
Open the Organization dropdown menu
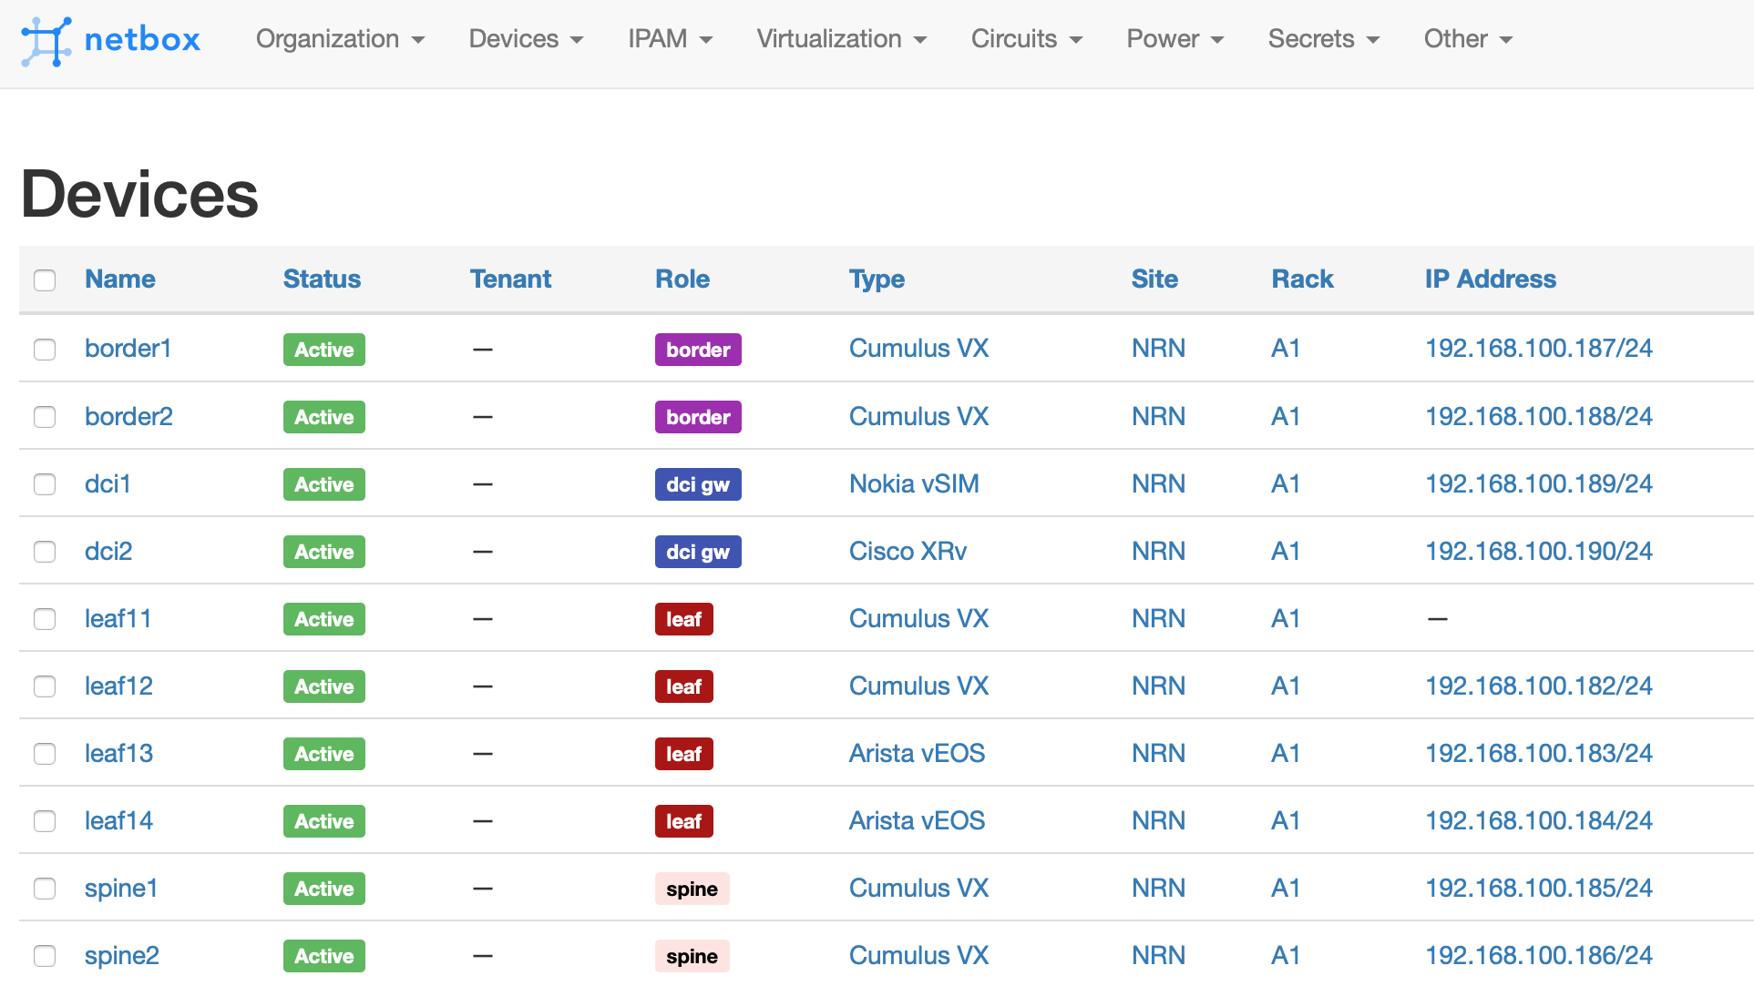(340, 39)
